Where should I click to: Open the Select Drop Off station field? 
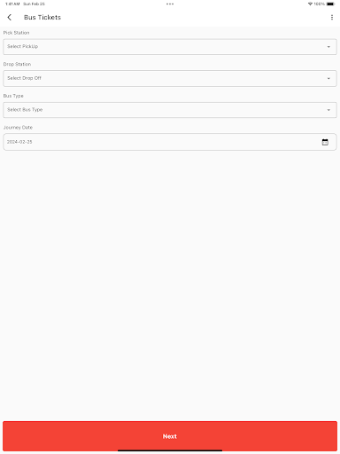click(170, 78)
